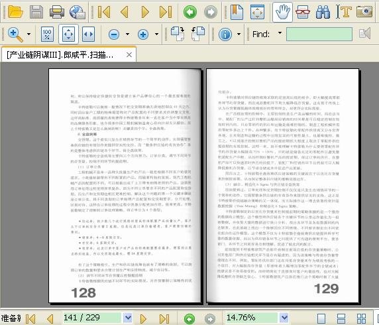Go to next page in top toolbar

coord(145,12)
